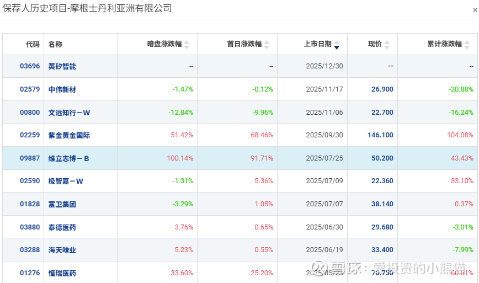Open 恒瑞医药 stock link
Viewport: 479px width, 283px height.
[x=62, y=273]
